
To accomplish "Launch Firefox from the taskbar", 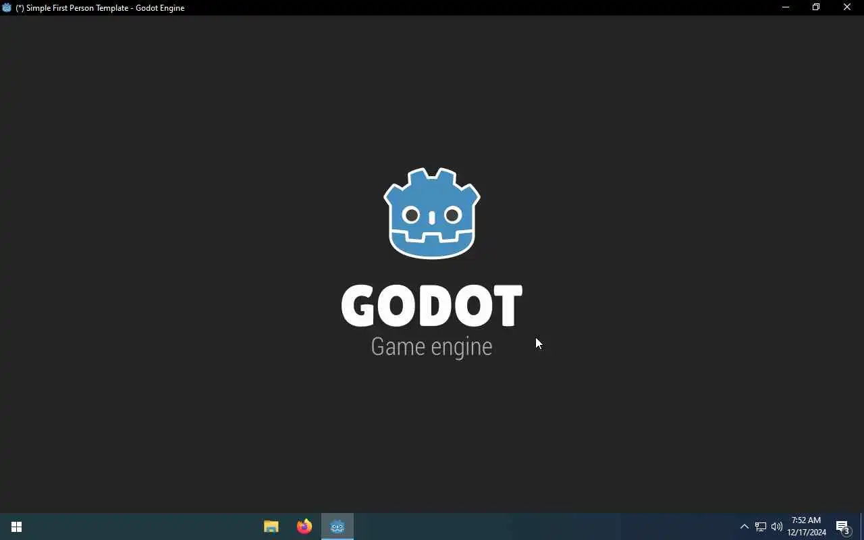I will tap(304, 526).
